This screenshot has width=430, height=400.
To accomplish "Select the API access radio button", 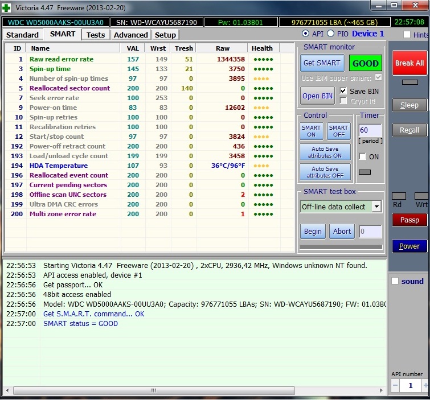I will 305,34.
